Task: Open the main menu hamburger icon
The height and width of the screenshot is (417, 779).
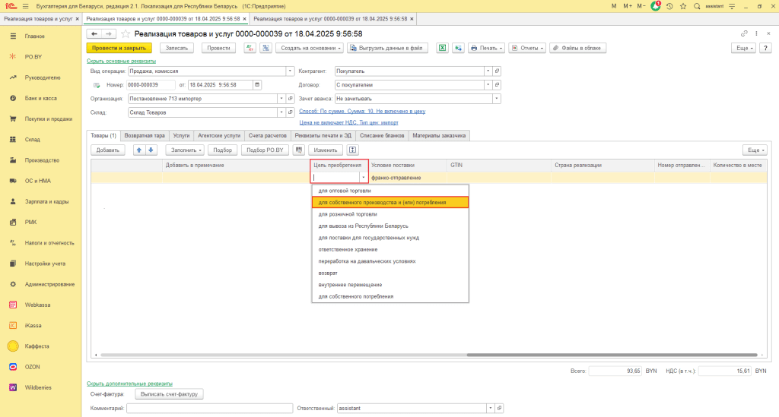Action: (x=26, y=6)
